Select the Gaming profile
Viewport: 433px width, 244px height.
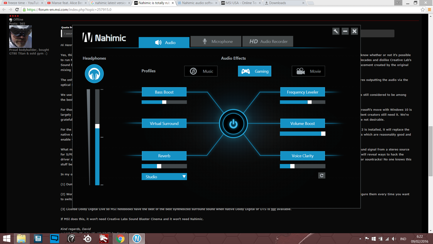point(255,71)
